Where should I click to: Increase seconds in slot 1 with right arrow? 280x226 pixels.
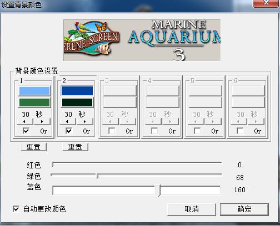(x=42, y=122)
